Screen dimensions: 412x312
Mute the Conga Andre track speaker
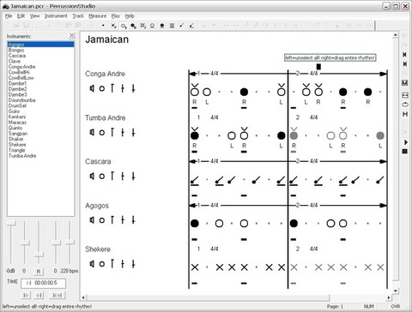tap(92, 88)
